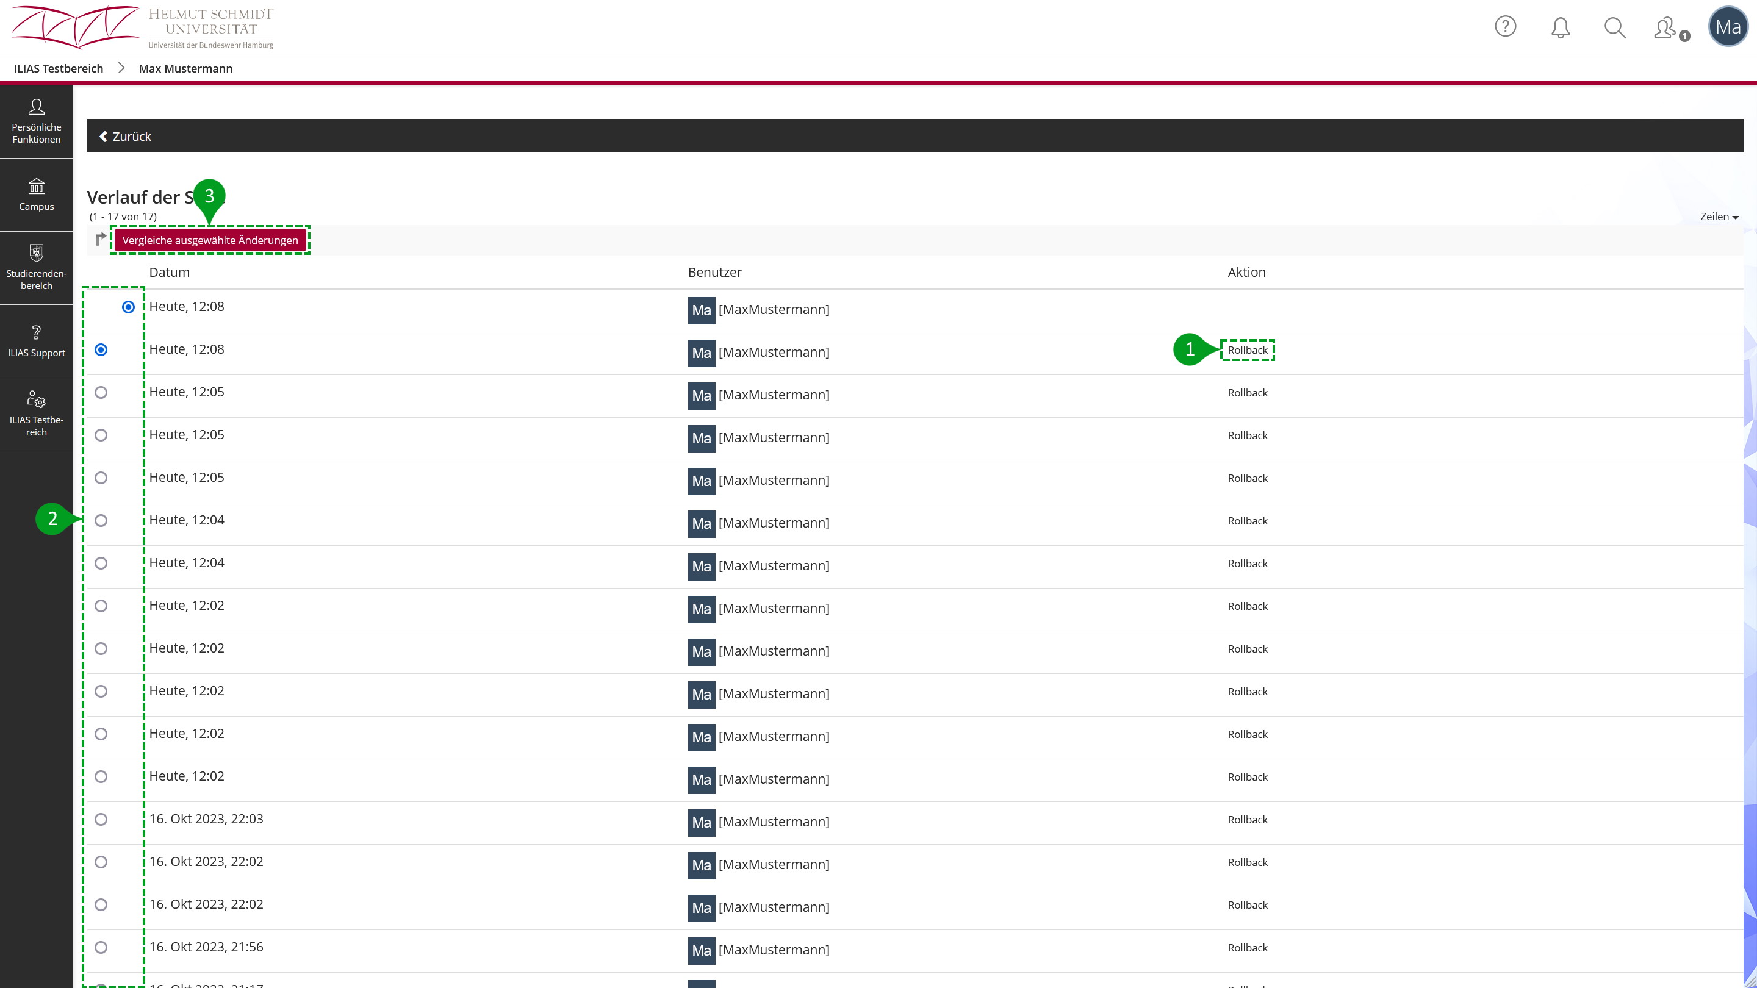Open the contacts icon with badge

click(x=1665, y=28)
